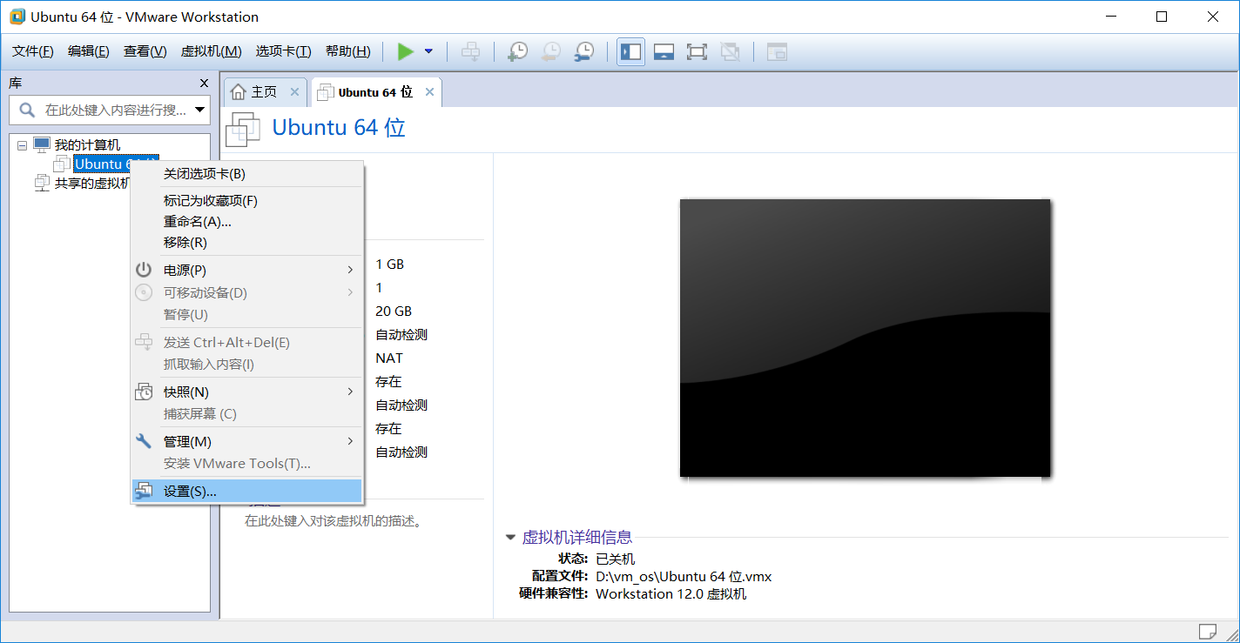Expand the 快照(N) submenu arrow
Viewport: 1240px width, 643px height.
tap(351, 392)
